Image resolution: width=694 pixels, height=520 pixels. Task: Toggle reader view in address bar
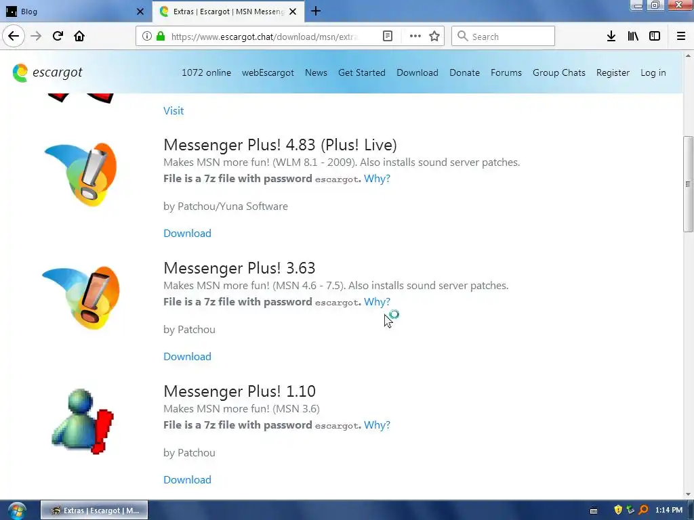coord(387,37)
